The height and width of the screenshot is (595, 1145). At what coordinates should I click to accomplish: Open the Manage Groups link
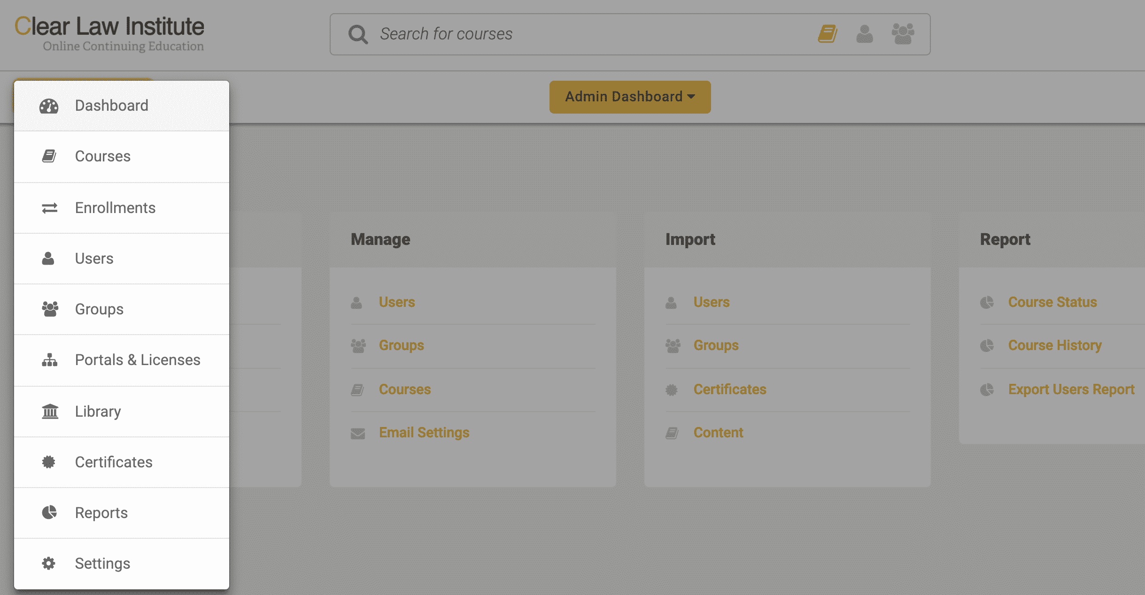(402, 345)
